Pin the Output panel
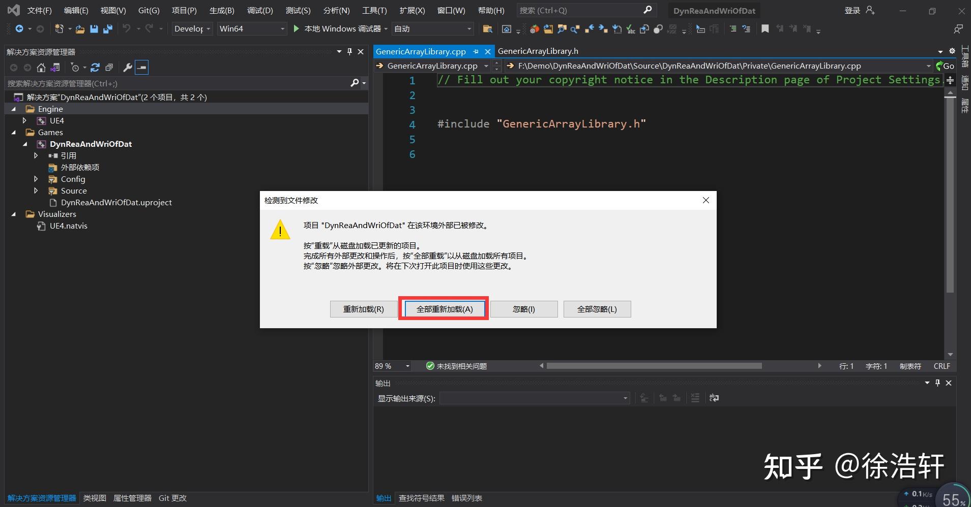Screen dimensions: 971x507 pos(937,383)
